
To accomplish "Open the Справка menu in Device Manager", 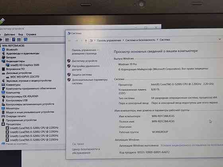I will pos(31,34).
